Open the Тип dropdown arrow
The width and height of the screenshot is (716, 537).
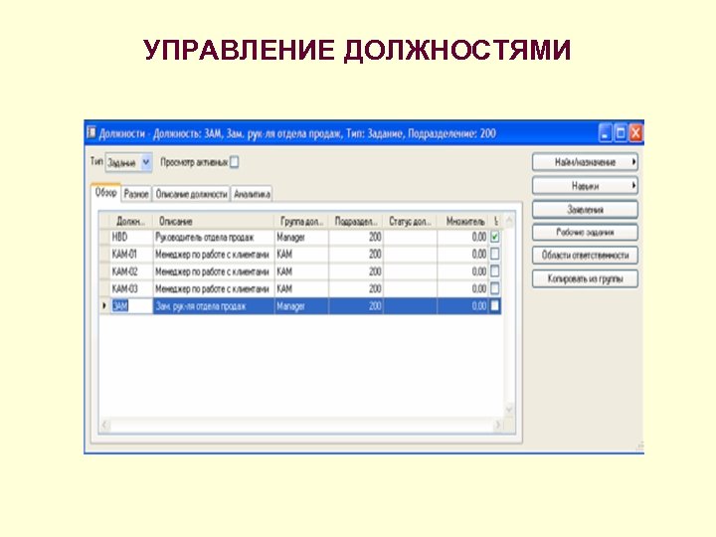click(145, 162)
